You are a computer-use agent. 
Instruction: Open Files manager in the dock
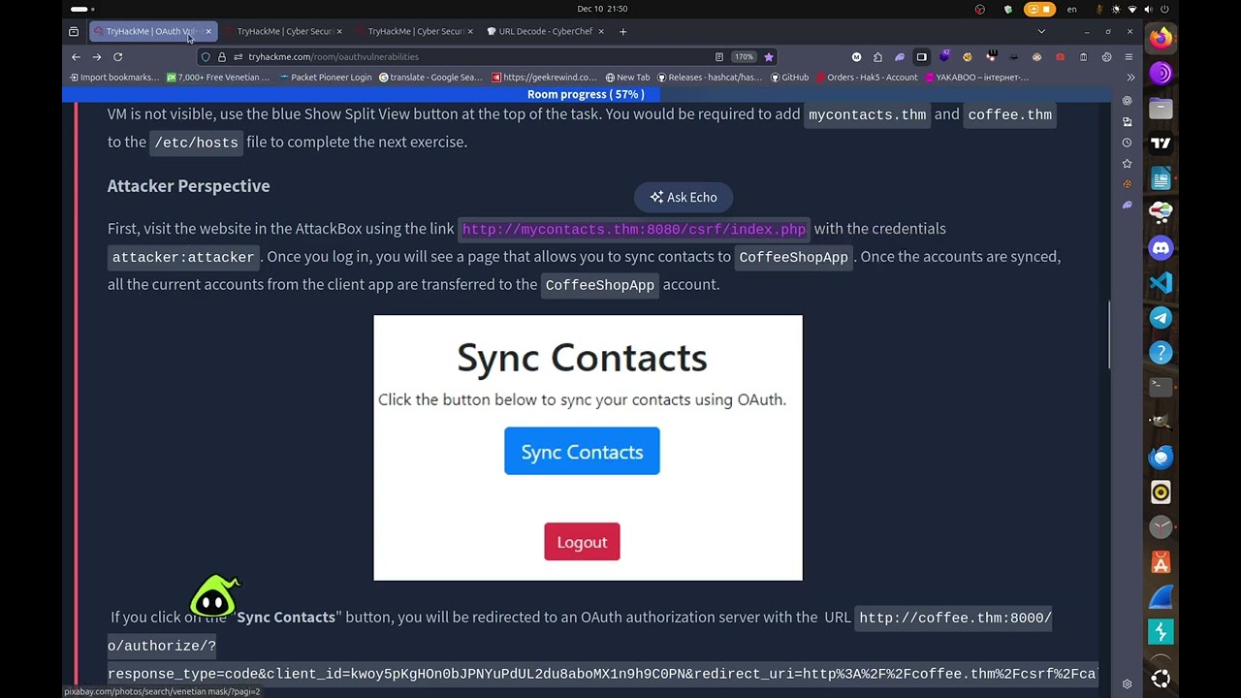point(1161,109)
